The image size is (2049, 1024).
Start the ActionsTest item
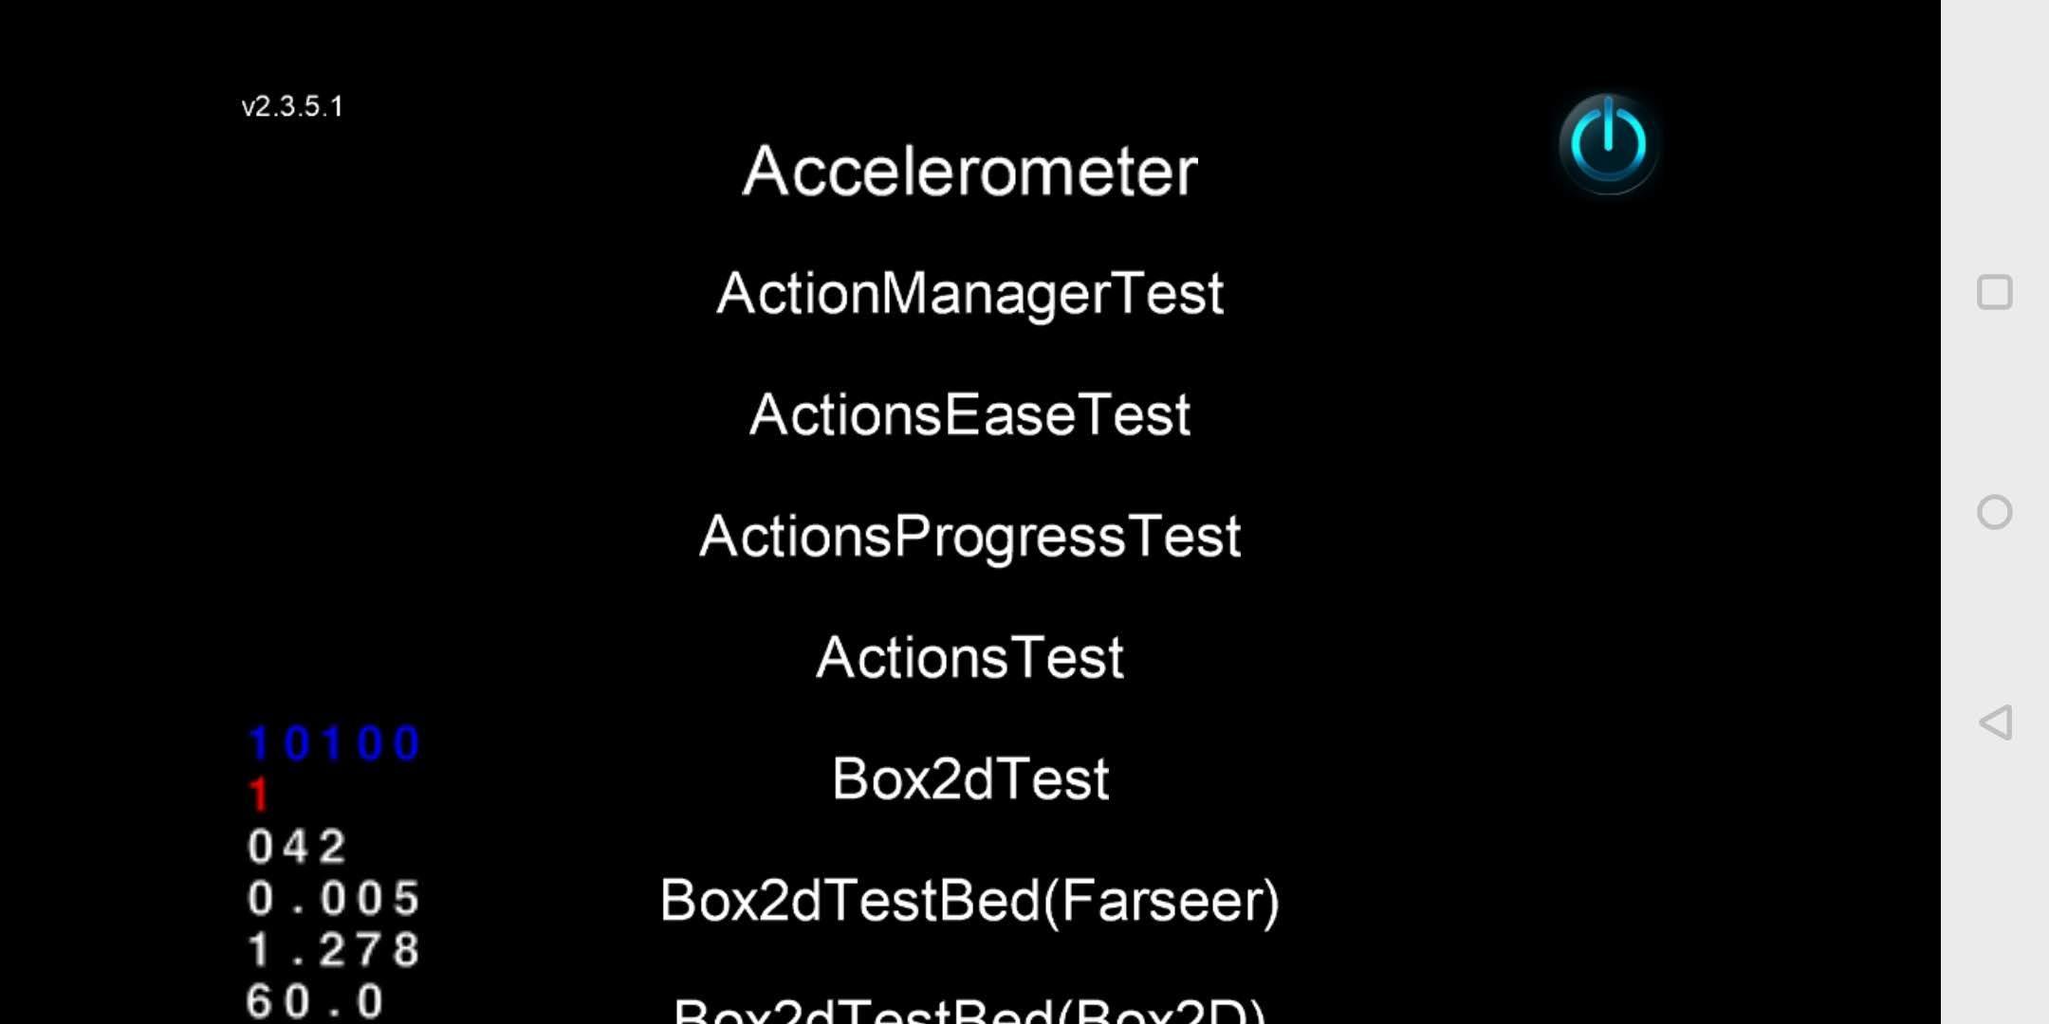969,657
